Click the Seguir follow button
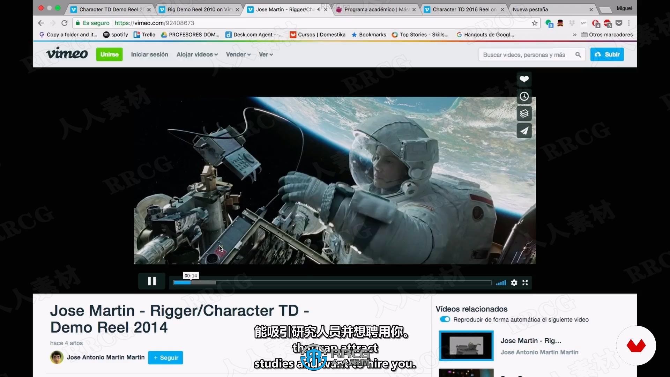 (165, 358)
